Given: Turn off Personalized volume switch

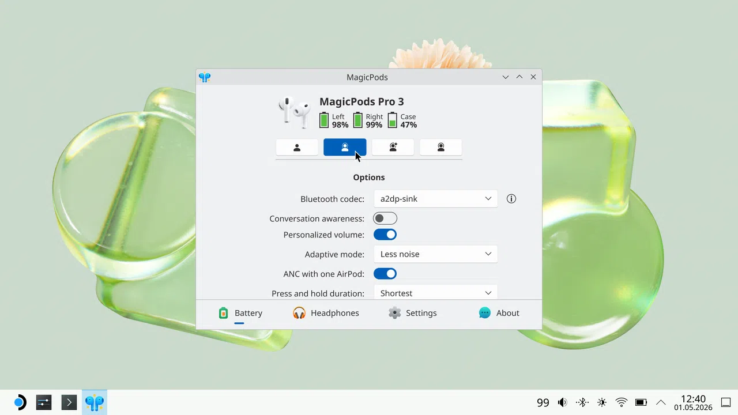Looking at the screenshot, I should point(385,235).
